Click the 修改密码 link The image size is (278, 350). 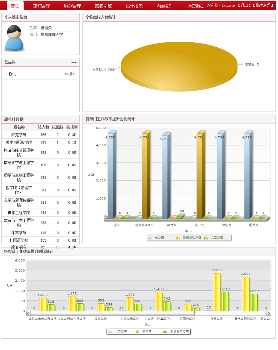(263, 5)
